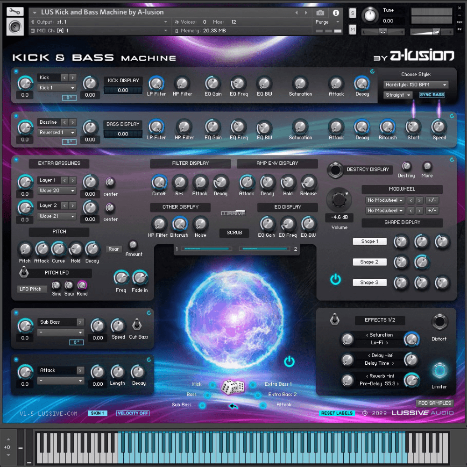Viewport: 467px width, 467px height.
Task: Open the wrench settings icon
Action: click(14, 12)
